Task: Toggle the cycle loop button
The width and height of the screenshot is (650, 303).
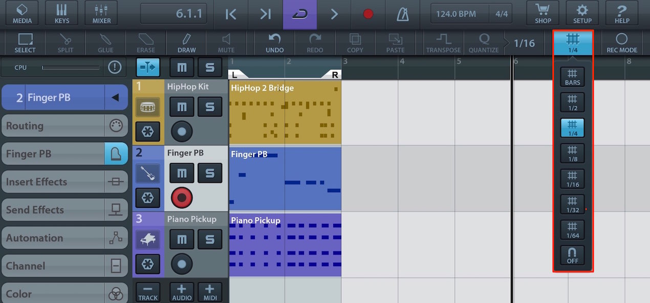Action: (299, 14)
